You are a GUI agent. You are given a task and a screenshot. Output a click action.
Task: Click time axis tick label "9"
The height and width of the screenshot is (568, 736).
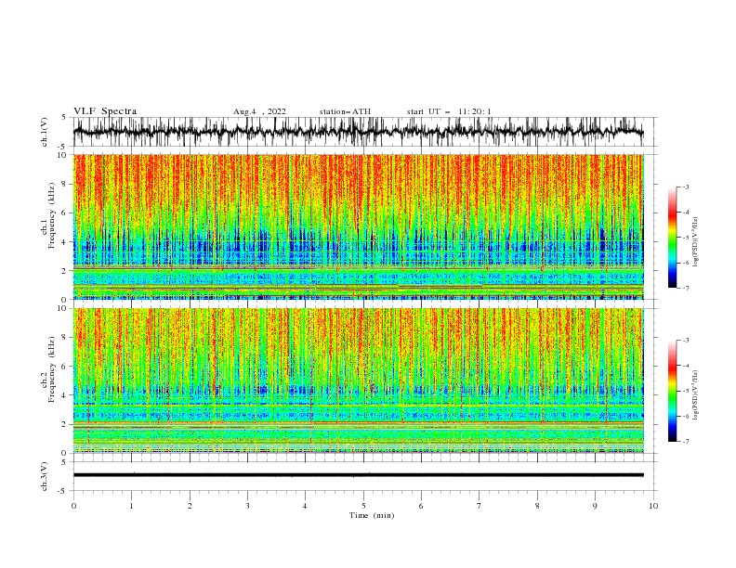tap(595, 506)
